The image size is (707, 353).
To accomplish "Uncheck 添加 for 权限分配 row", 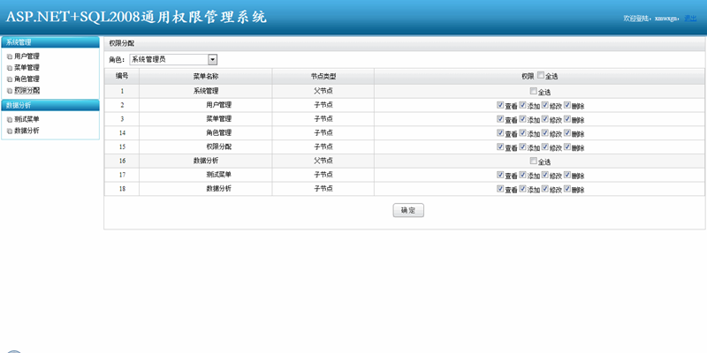I will [x=522, y=146].
